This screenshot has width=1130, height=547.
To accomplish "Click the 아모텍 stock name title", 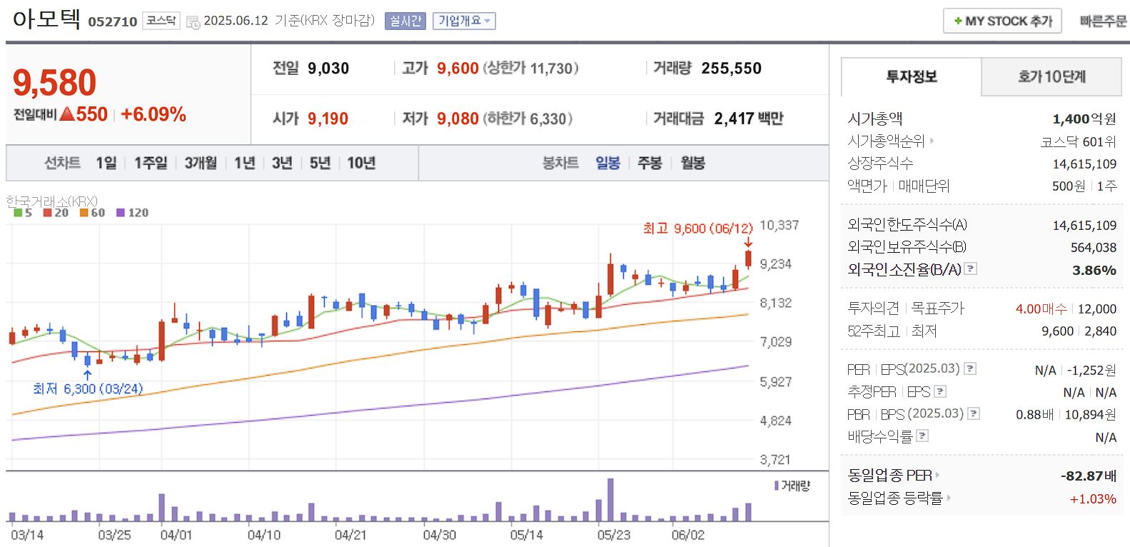I will pos(46,19).
